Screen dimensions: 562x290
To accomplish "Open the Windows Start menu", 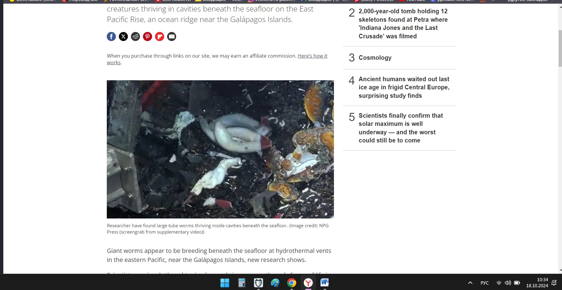I will point(225,283).
